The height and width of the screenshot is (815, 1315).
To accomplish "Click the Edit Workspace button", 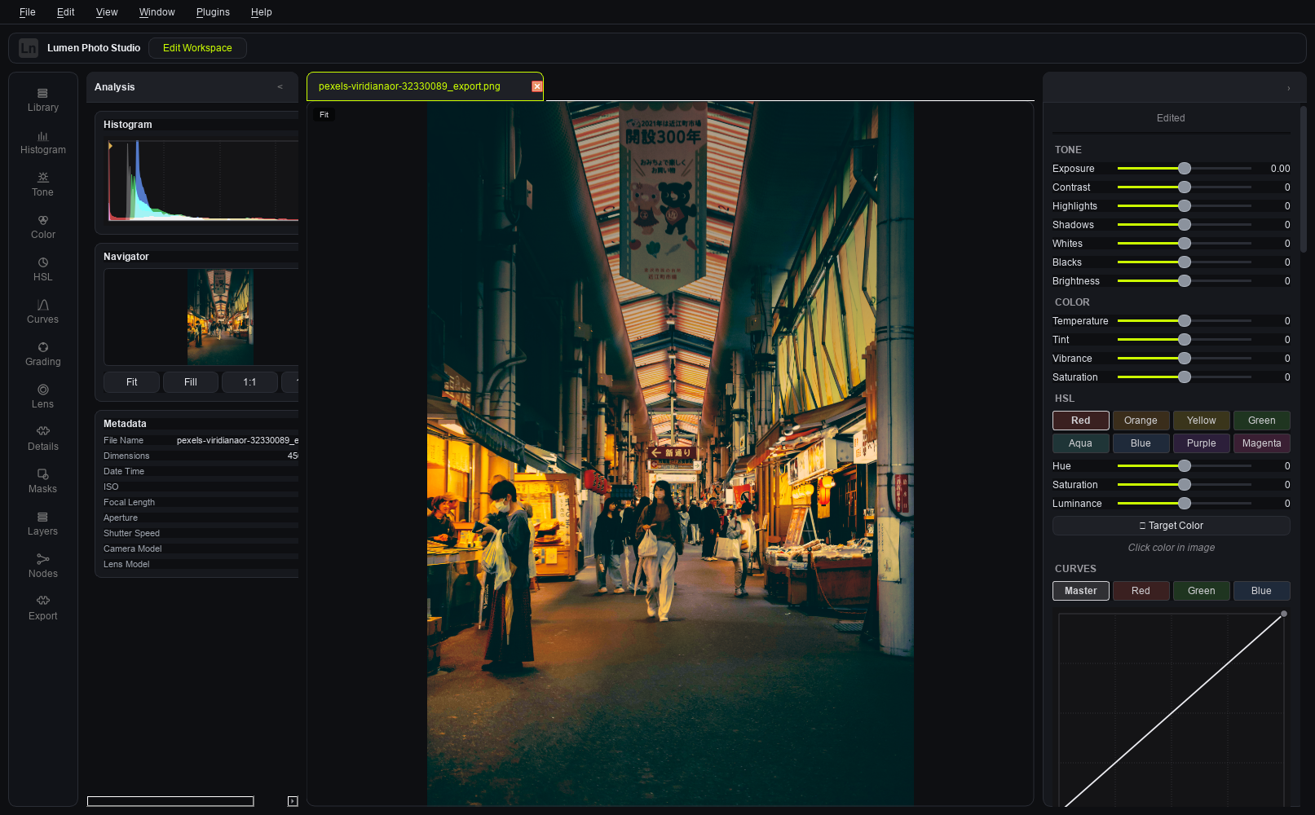I will pyautogui.click(x=197, y=48).
